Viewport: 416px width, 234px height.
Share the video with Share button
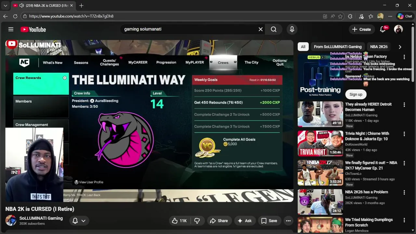pyautogui.click(x=219, y=221)
